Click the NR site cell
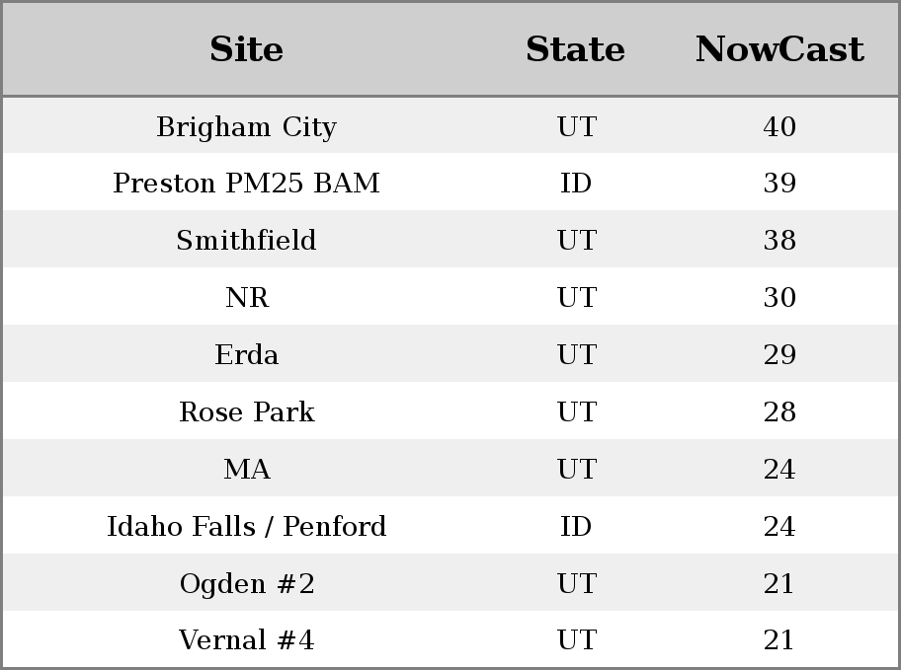Viewport: 901px width, 670px height. point(246,298)
